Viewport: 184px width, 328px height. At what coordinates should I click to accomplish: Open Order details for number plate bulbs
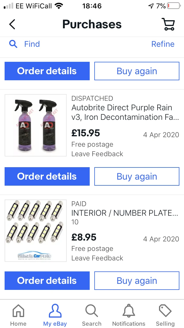(x=47, y=281)
